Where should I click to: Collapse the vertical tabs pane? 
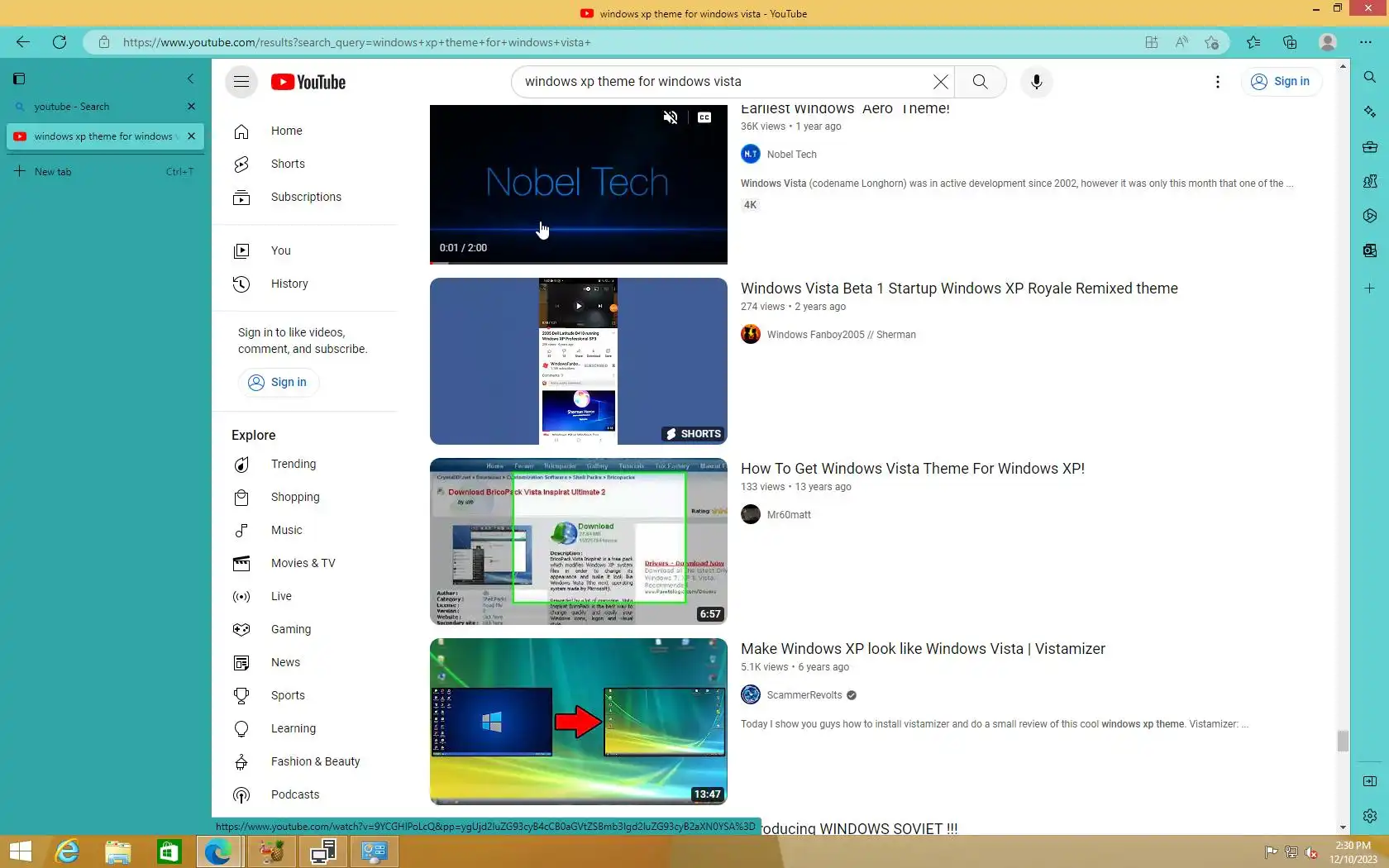pyautogui.click(x=191, y=79)
